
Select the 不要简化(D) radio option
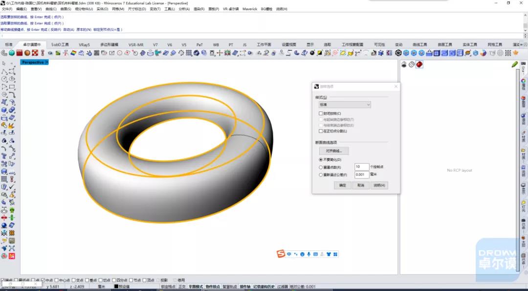[x=321, y=159]
